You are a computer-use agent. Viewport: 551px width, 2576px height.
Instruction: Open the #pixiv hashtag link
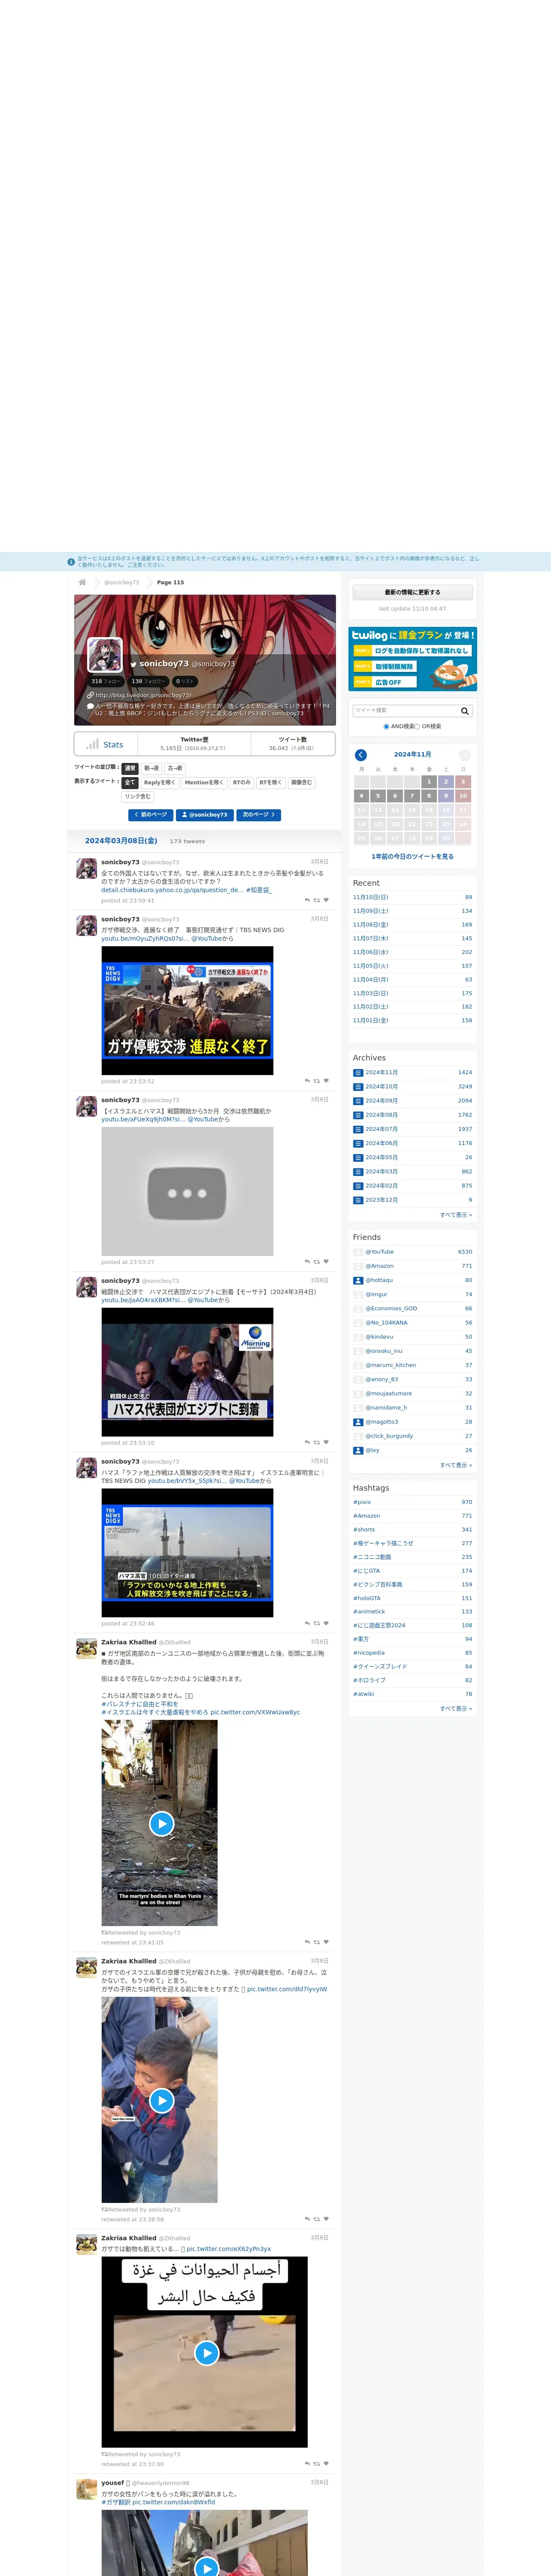(x=362, y=1502)
